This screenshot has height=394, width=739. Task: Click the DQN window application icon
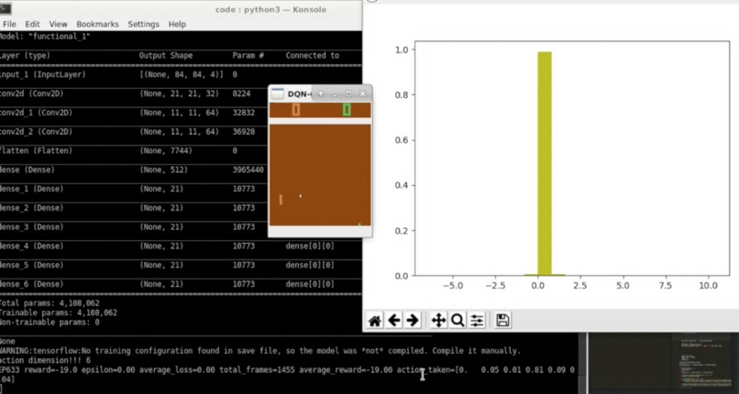[278, 93]
